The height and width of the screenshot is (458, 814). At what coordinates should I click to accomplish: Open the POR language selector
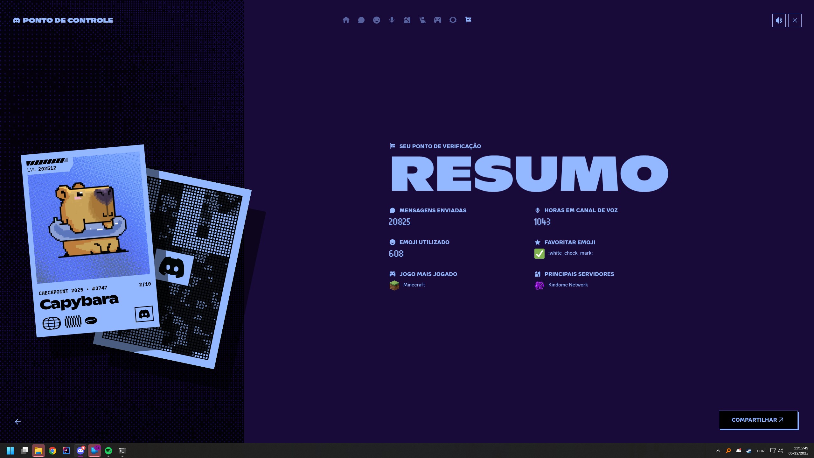click(761, 450)
